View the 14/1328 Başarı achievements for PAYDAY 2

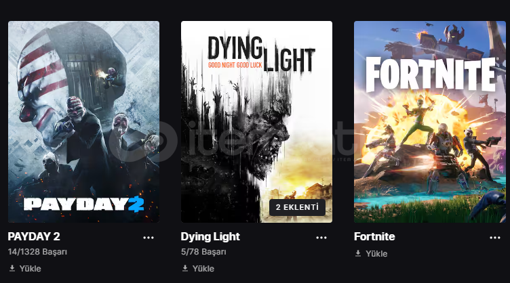(37, 252)
